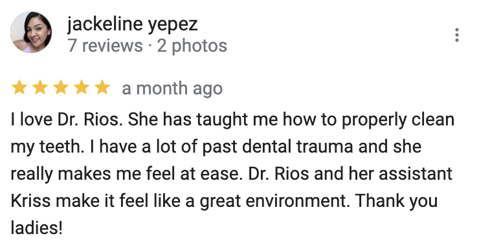The image size is (479, 247).
Task: Click the "2 photos" count text
Action: [192, 46]
